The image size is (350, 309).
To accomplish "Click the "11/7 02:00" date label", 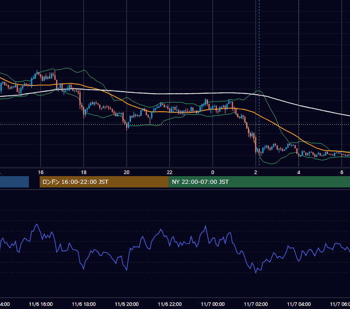I will click(x=256, y=304).
